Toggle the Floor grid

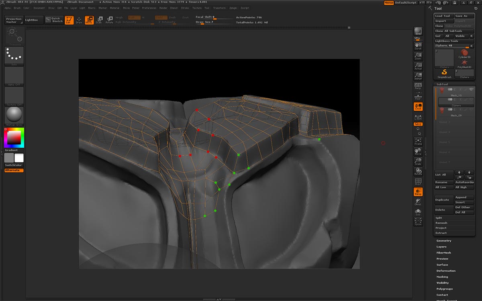pos(418,96)
